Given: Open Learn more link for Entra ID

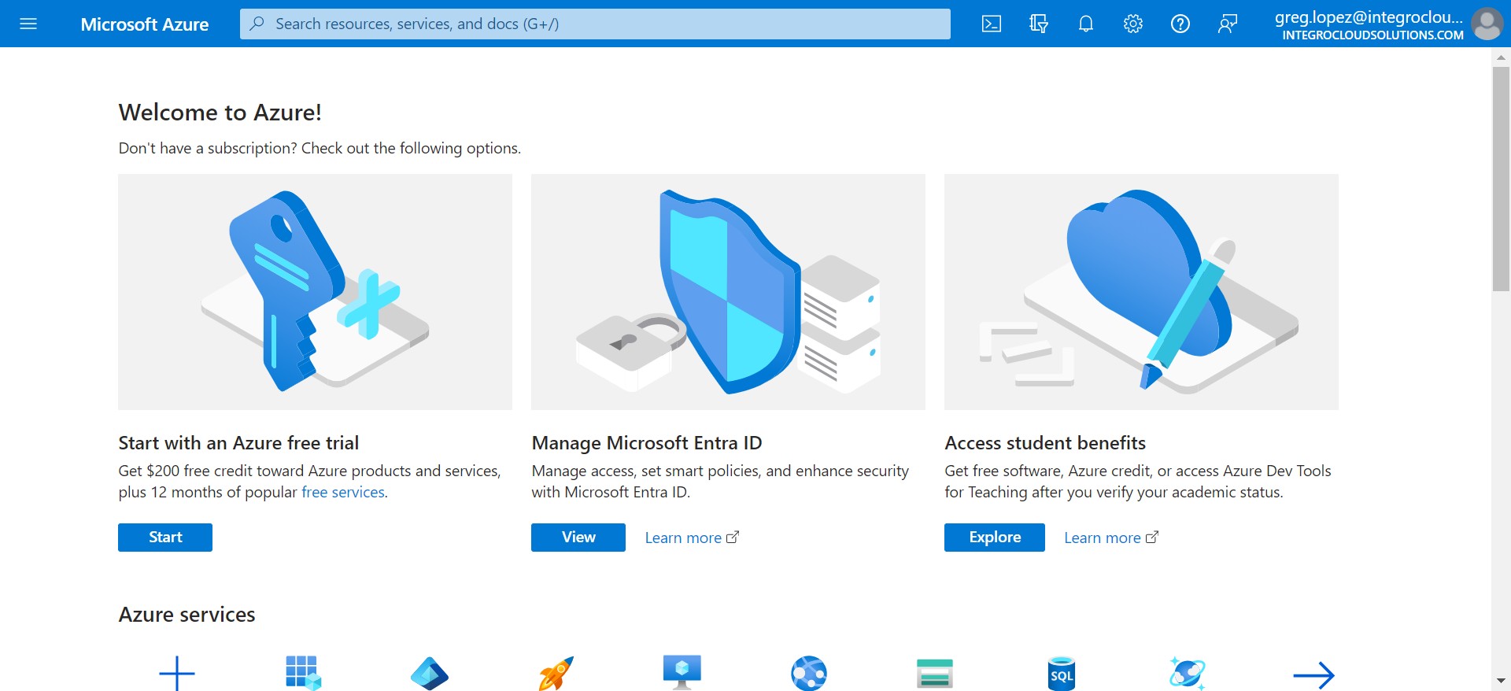Looking at the screenshot, I should click(692, 538).
